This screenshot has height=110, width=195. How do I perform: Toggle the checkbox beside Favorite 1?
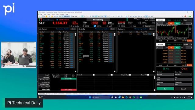point(143,26)
